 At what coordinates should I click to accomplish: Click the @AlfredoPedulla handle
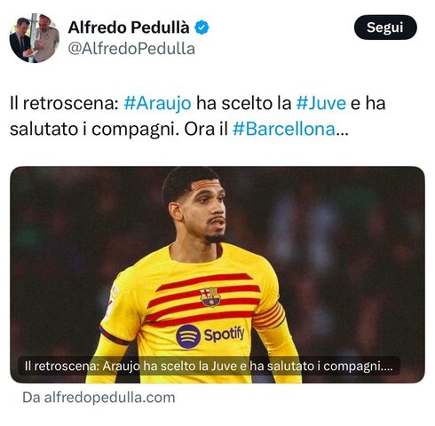tap(131, 49)
